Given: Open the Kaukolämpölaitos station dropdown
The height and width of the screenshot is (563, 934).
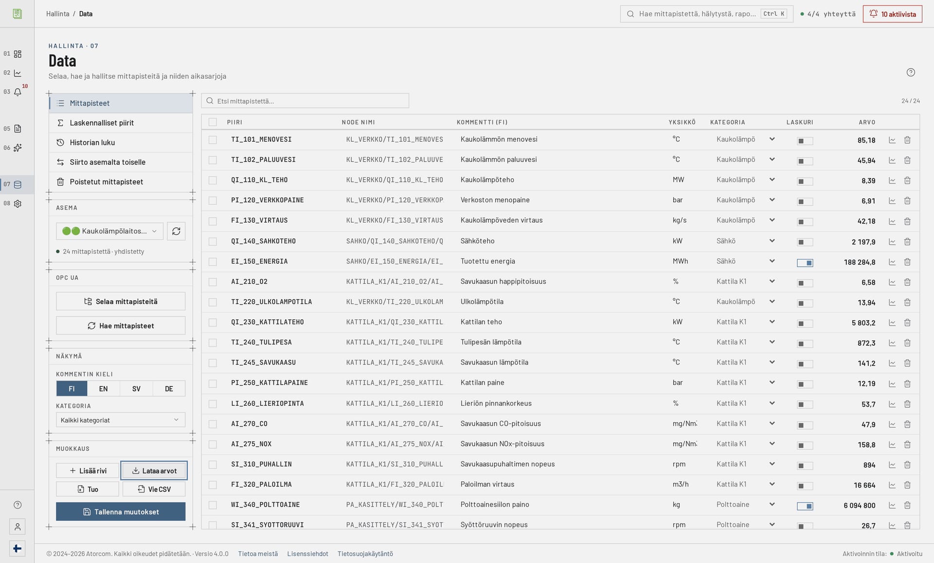Looking at the screenshot, I should pyautogui.click(x=109, y=231).
